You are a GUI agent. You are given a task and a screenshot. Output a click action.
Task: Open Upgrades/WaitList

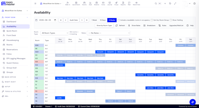point(176,26)
